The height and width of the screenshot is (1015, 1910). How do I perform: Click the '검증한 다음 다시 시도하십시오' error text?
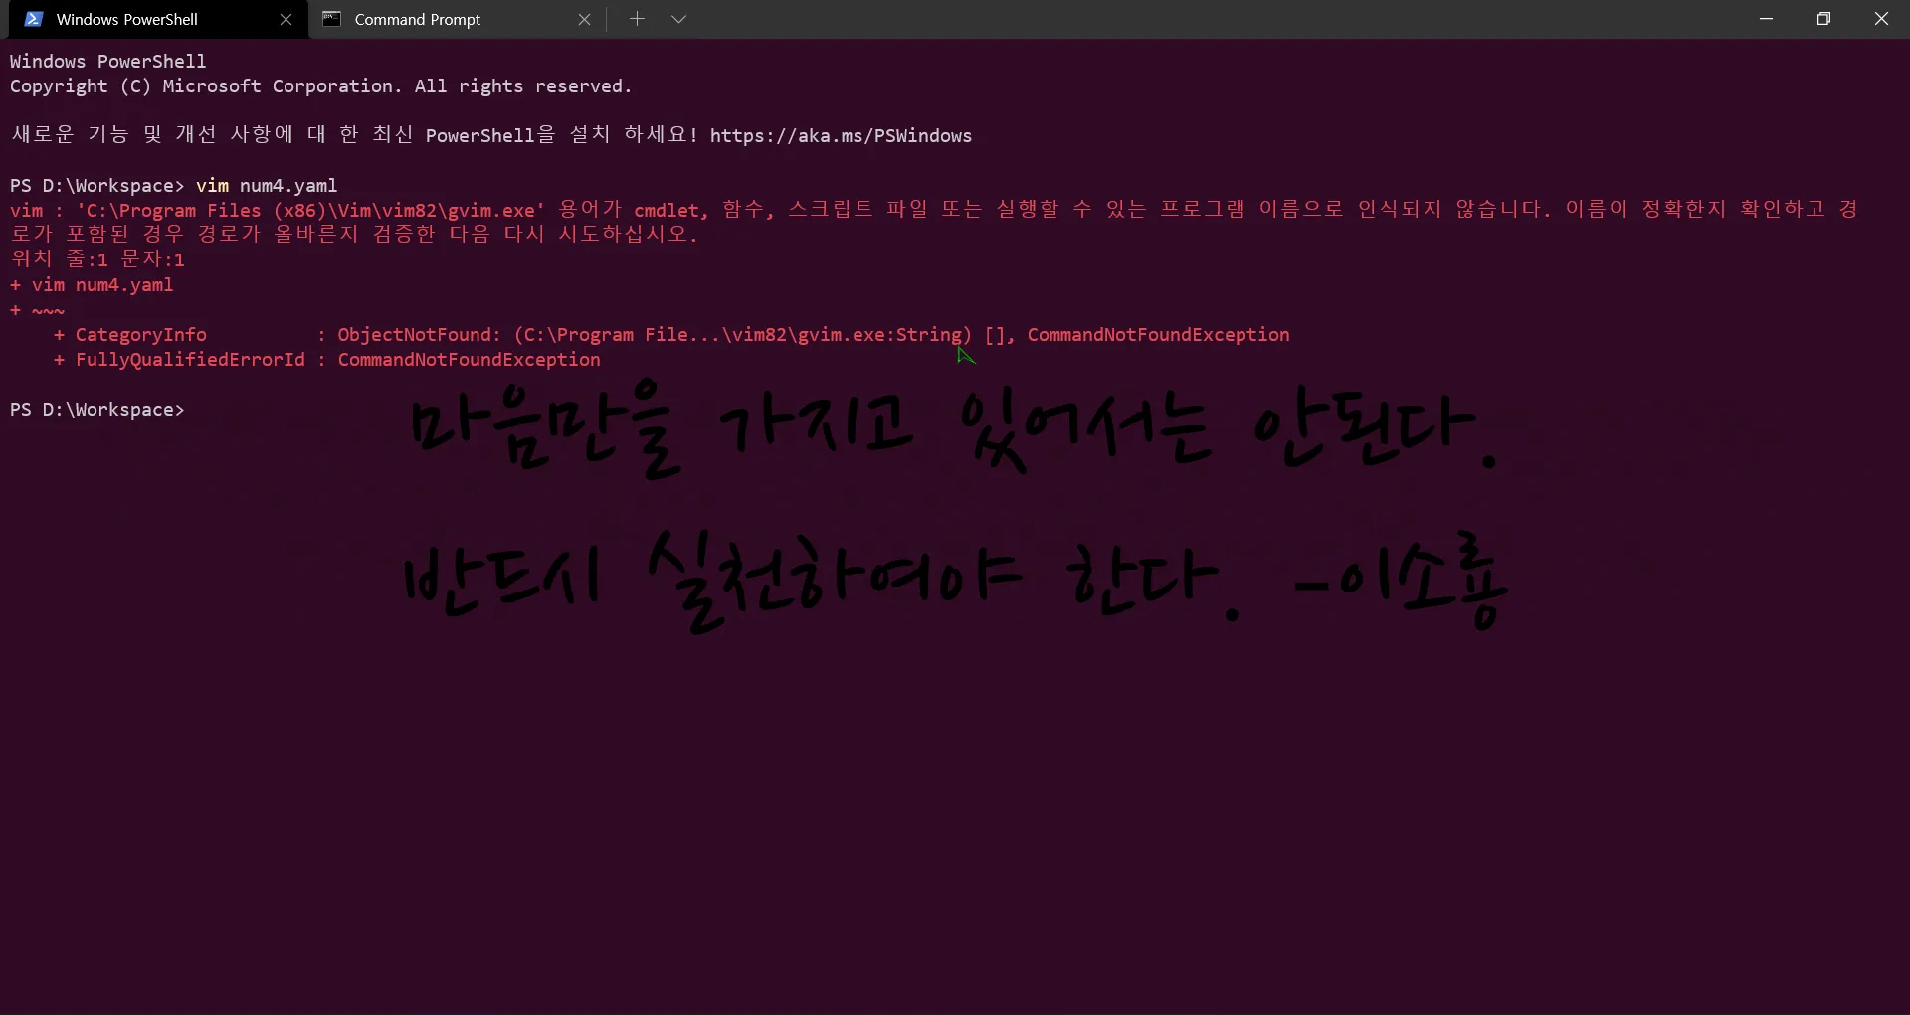536,235
